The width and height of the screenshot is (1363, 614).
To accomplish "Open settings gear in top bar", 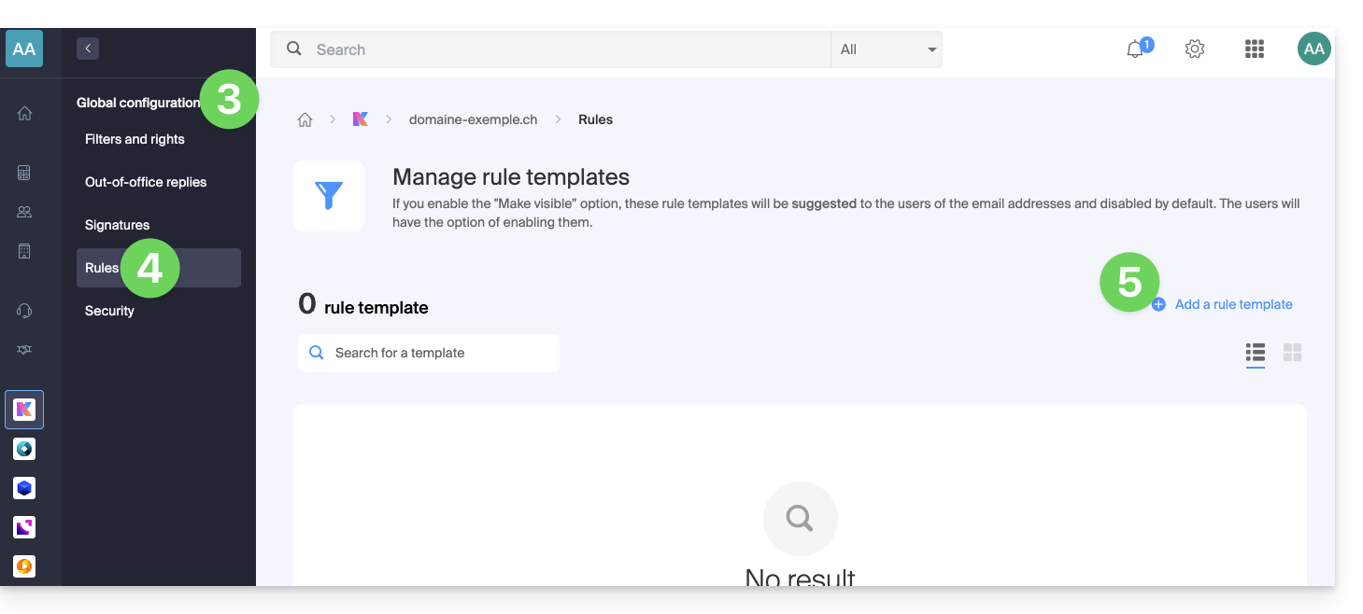I will 1195,49.
